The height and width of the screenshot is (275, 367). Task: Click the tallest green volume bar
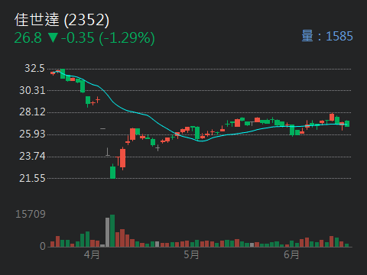[x=112, y=231]
